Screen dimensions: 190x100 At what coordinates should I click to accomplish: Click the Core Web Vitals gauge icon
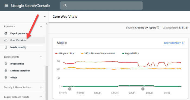6,40
